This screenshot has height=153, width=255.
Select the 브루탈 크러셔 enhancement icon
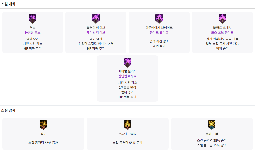tap(127, 124)
